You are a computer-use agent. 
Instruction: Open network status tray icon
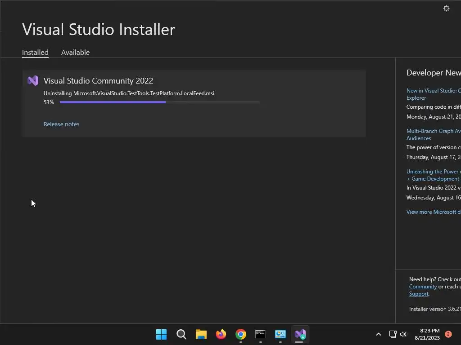point(393,334)
